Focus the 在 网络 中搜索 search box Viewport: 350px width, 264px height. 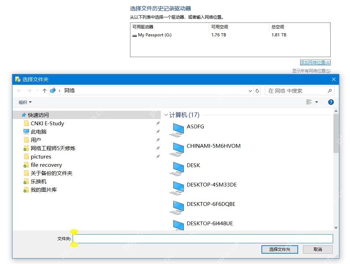300,91
